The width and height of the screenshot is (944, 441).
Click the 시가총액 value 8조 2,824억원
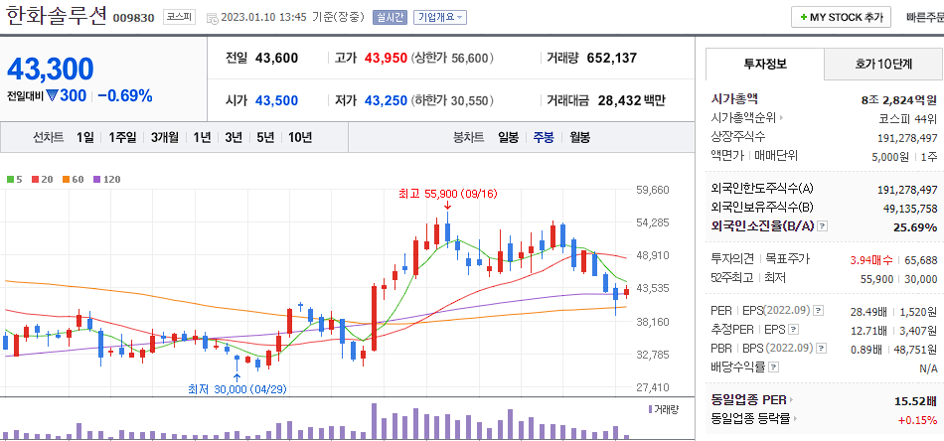click(x=899, y=100)
